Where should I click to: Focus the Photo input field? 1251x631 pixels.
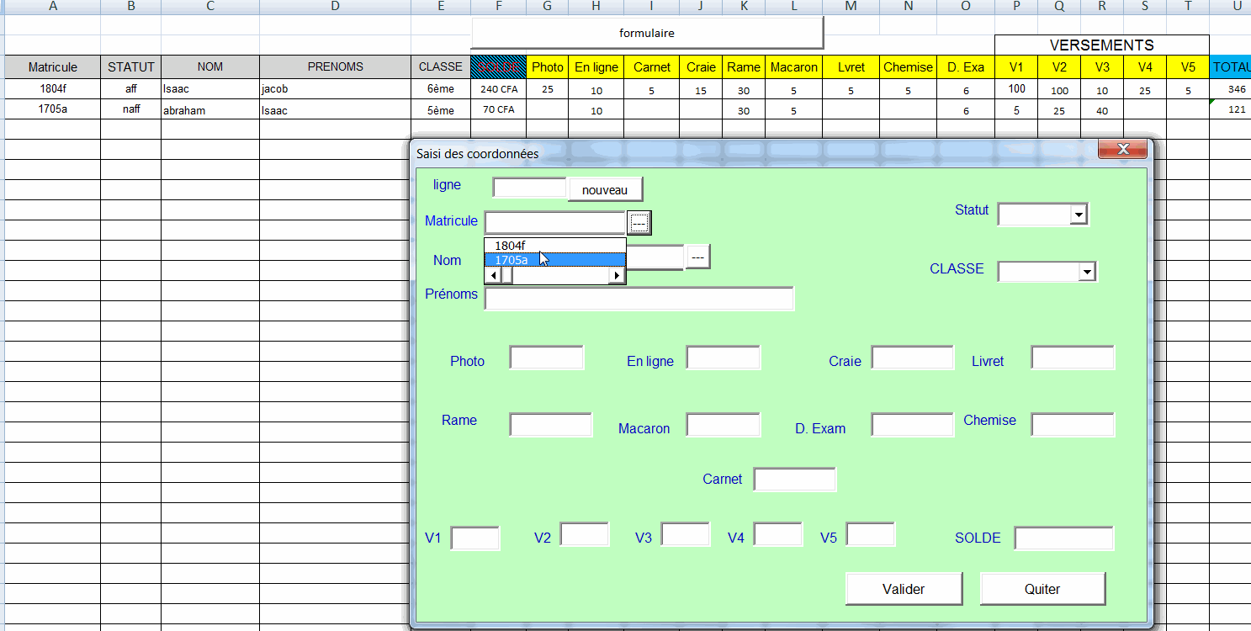tap(547, 358)
